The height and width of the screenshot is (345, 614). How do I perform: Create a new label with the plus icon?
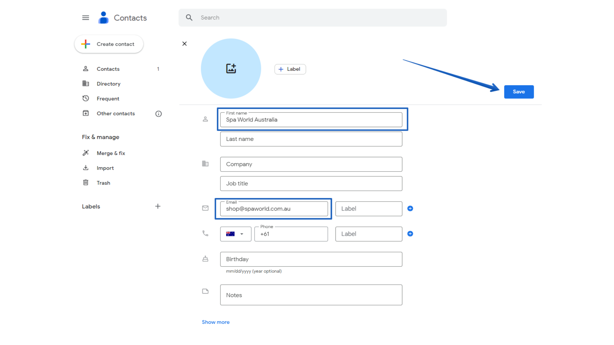point(158,206)
